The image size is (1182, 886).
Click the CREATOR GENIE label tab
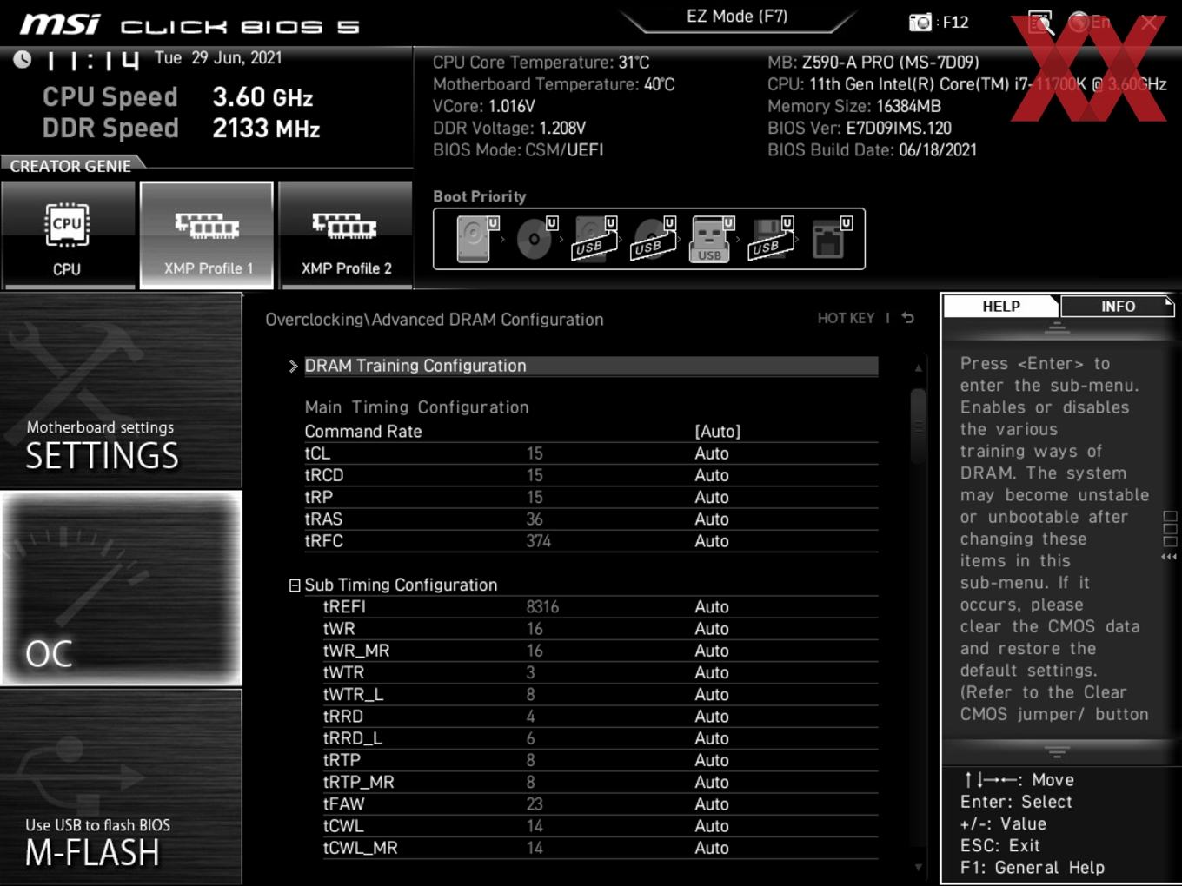(70, 166)
